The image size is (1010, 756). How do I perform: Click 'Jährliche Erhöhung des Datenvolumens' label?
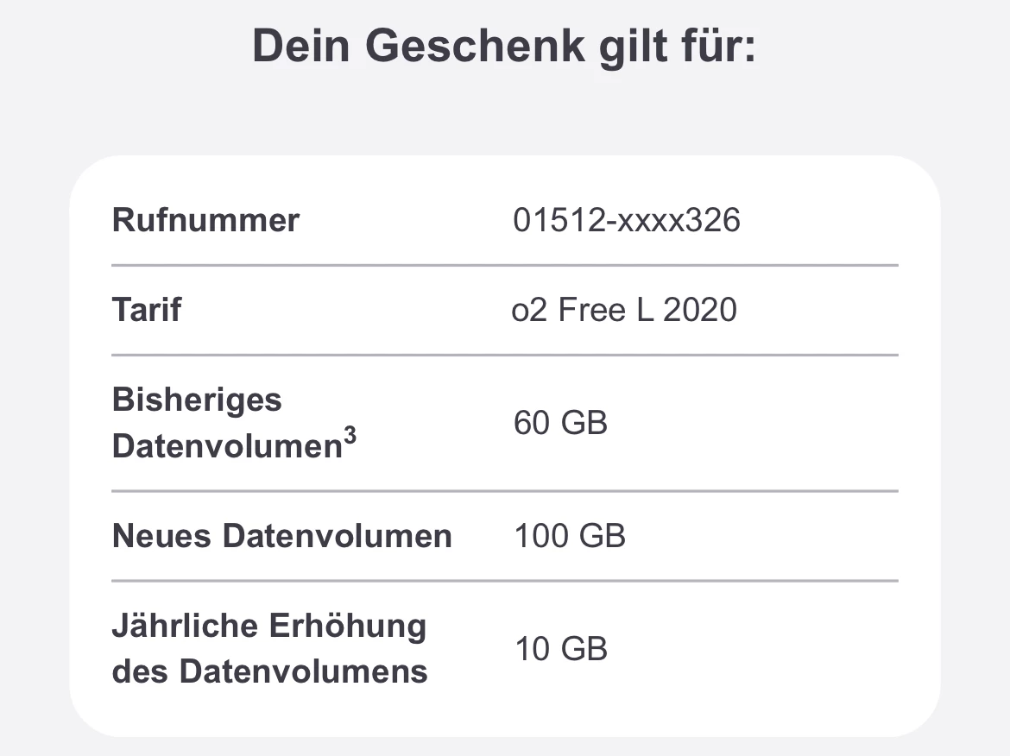coord(269,648)
